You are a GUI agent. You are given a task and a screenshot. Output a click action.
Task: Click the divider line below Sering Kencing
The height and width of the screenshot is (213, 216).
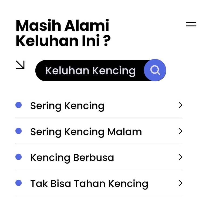coord(99,118)
